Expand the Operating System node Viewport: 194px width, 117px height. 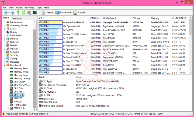pos(5,25)
